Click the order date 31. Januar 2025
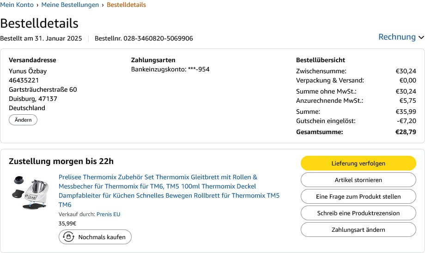This screenshot has height=253, width=425. pyautogui.click(x=58, y=38)
